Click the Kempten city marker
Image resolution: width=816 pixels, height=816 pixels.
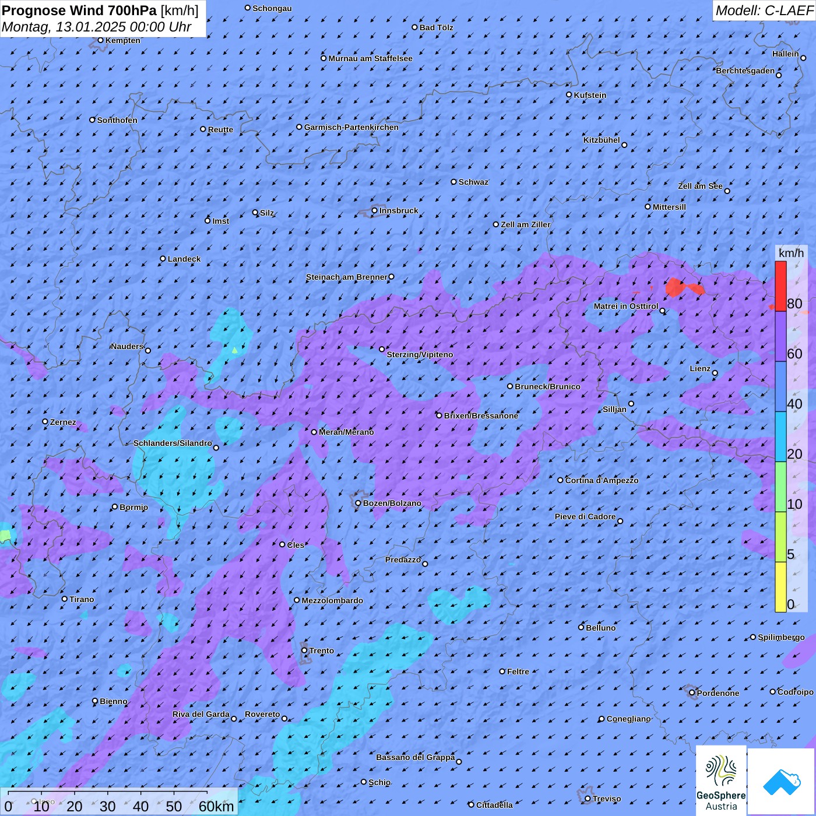coord(101,40)
